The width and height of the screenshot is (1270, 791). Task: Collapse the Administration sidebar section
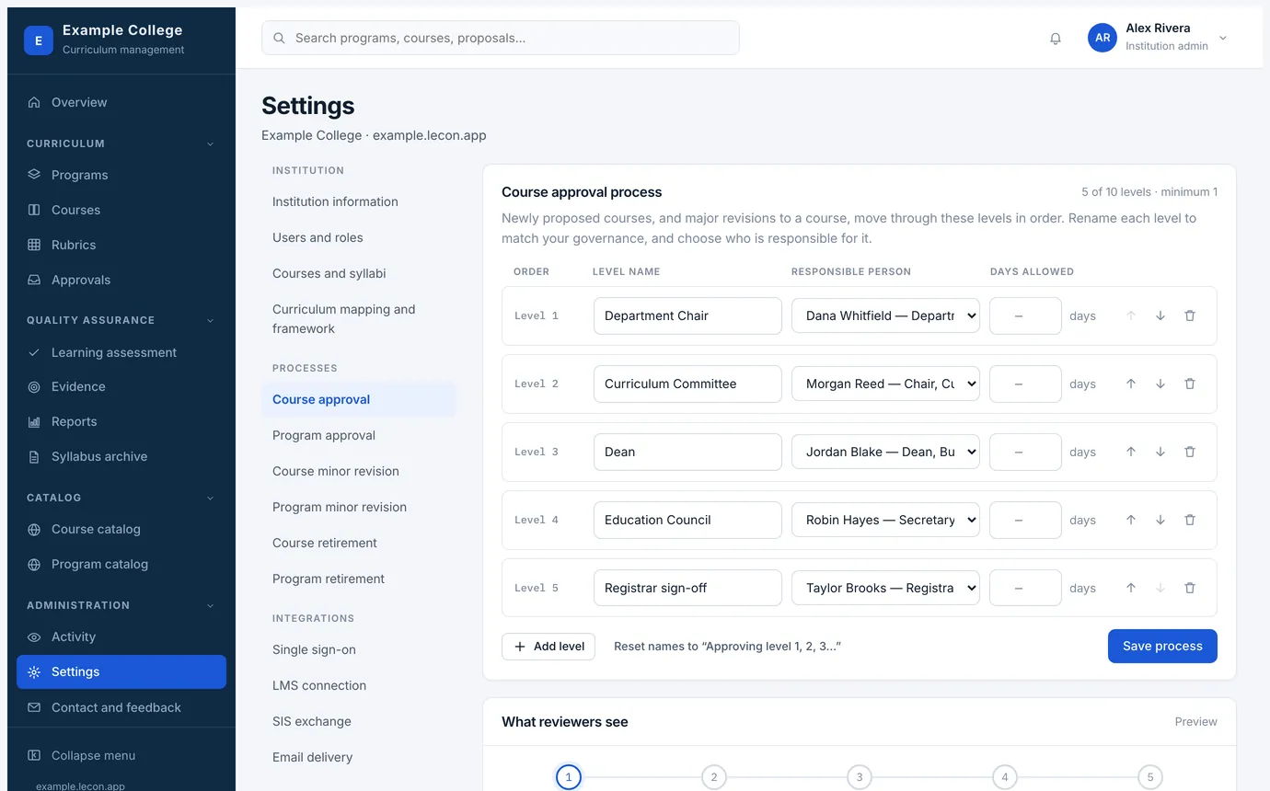point(210,605)
